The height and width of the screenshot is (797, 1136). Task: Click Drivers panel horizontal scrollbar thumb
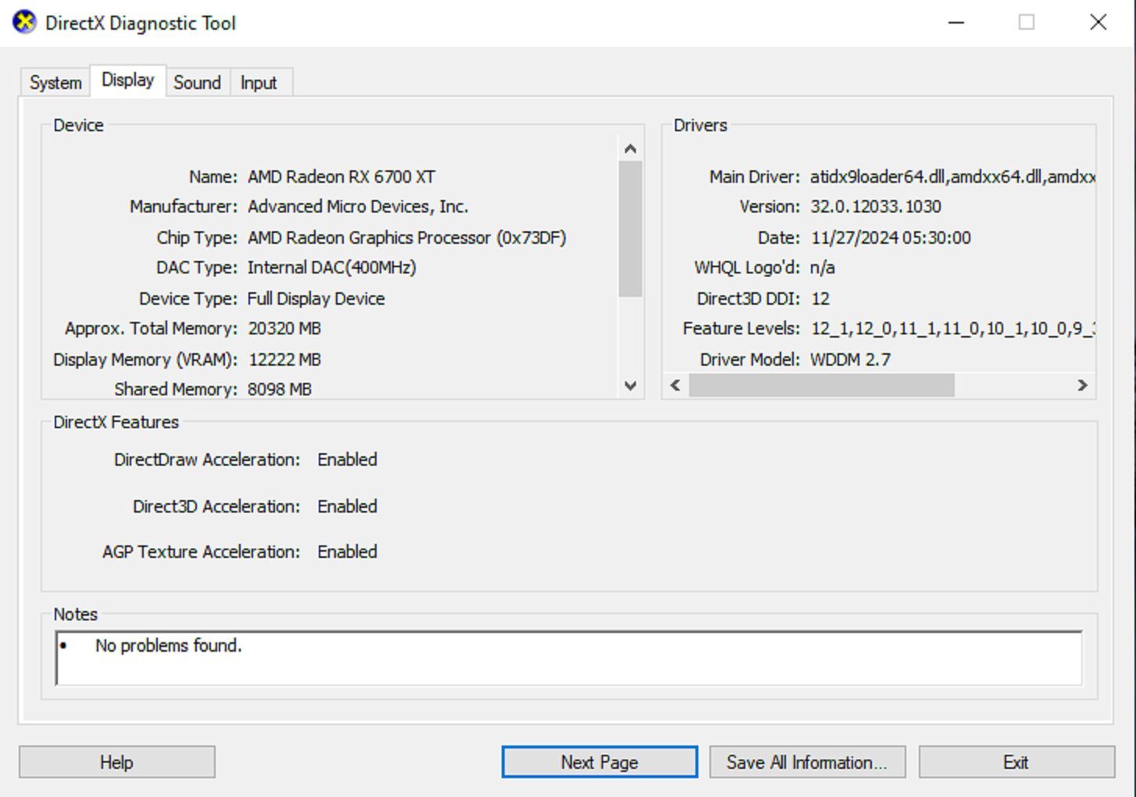tap(821, 385)
